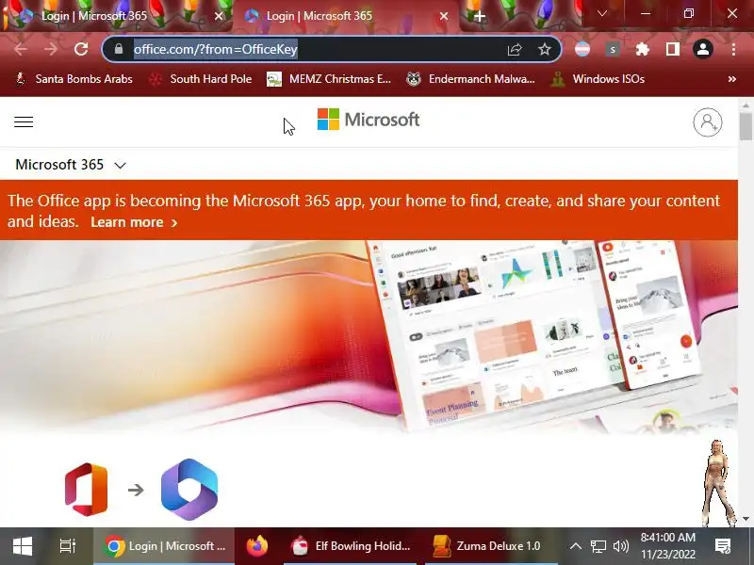This screenshot has height=565, width=754.
Task: Open the Endermanch Malware bookmark
Action: click(x=470, y=79)
